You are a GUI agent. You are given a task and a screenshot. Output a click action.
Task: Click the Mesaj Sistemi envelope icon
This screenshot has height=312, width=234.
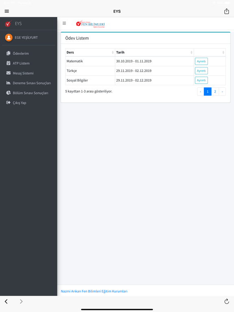9,73
